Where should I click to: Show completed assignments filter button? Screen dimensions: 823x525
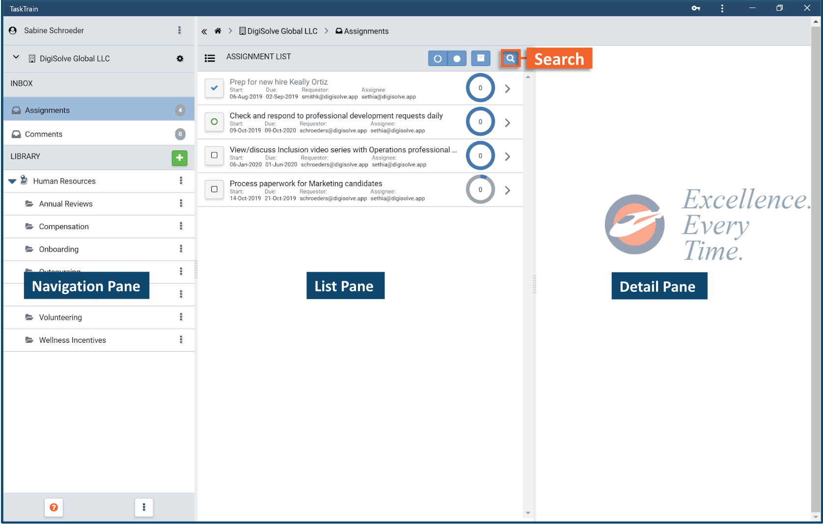457,58
